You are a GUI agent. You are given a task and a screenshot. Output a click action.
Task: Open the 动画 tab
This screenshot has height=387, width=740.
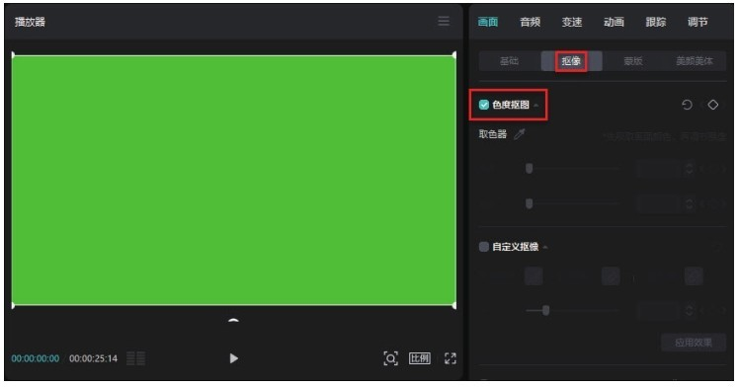614,22
